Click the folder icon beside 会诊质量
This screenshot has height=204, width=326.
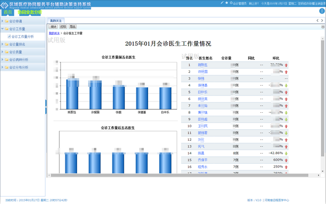(x=7, y=52)
